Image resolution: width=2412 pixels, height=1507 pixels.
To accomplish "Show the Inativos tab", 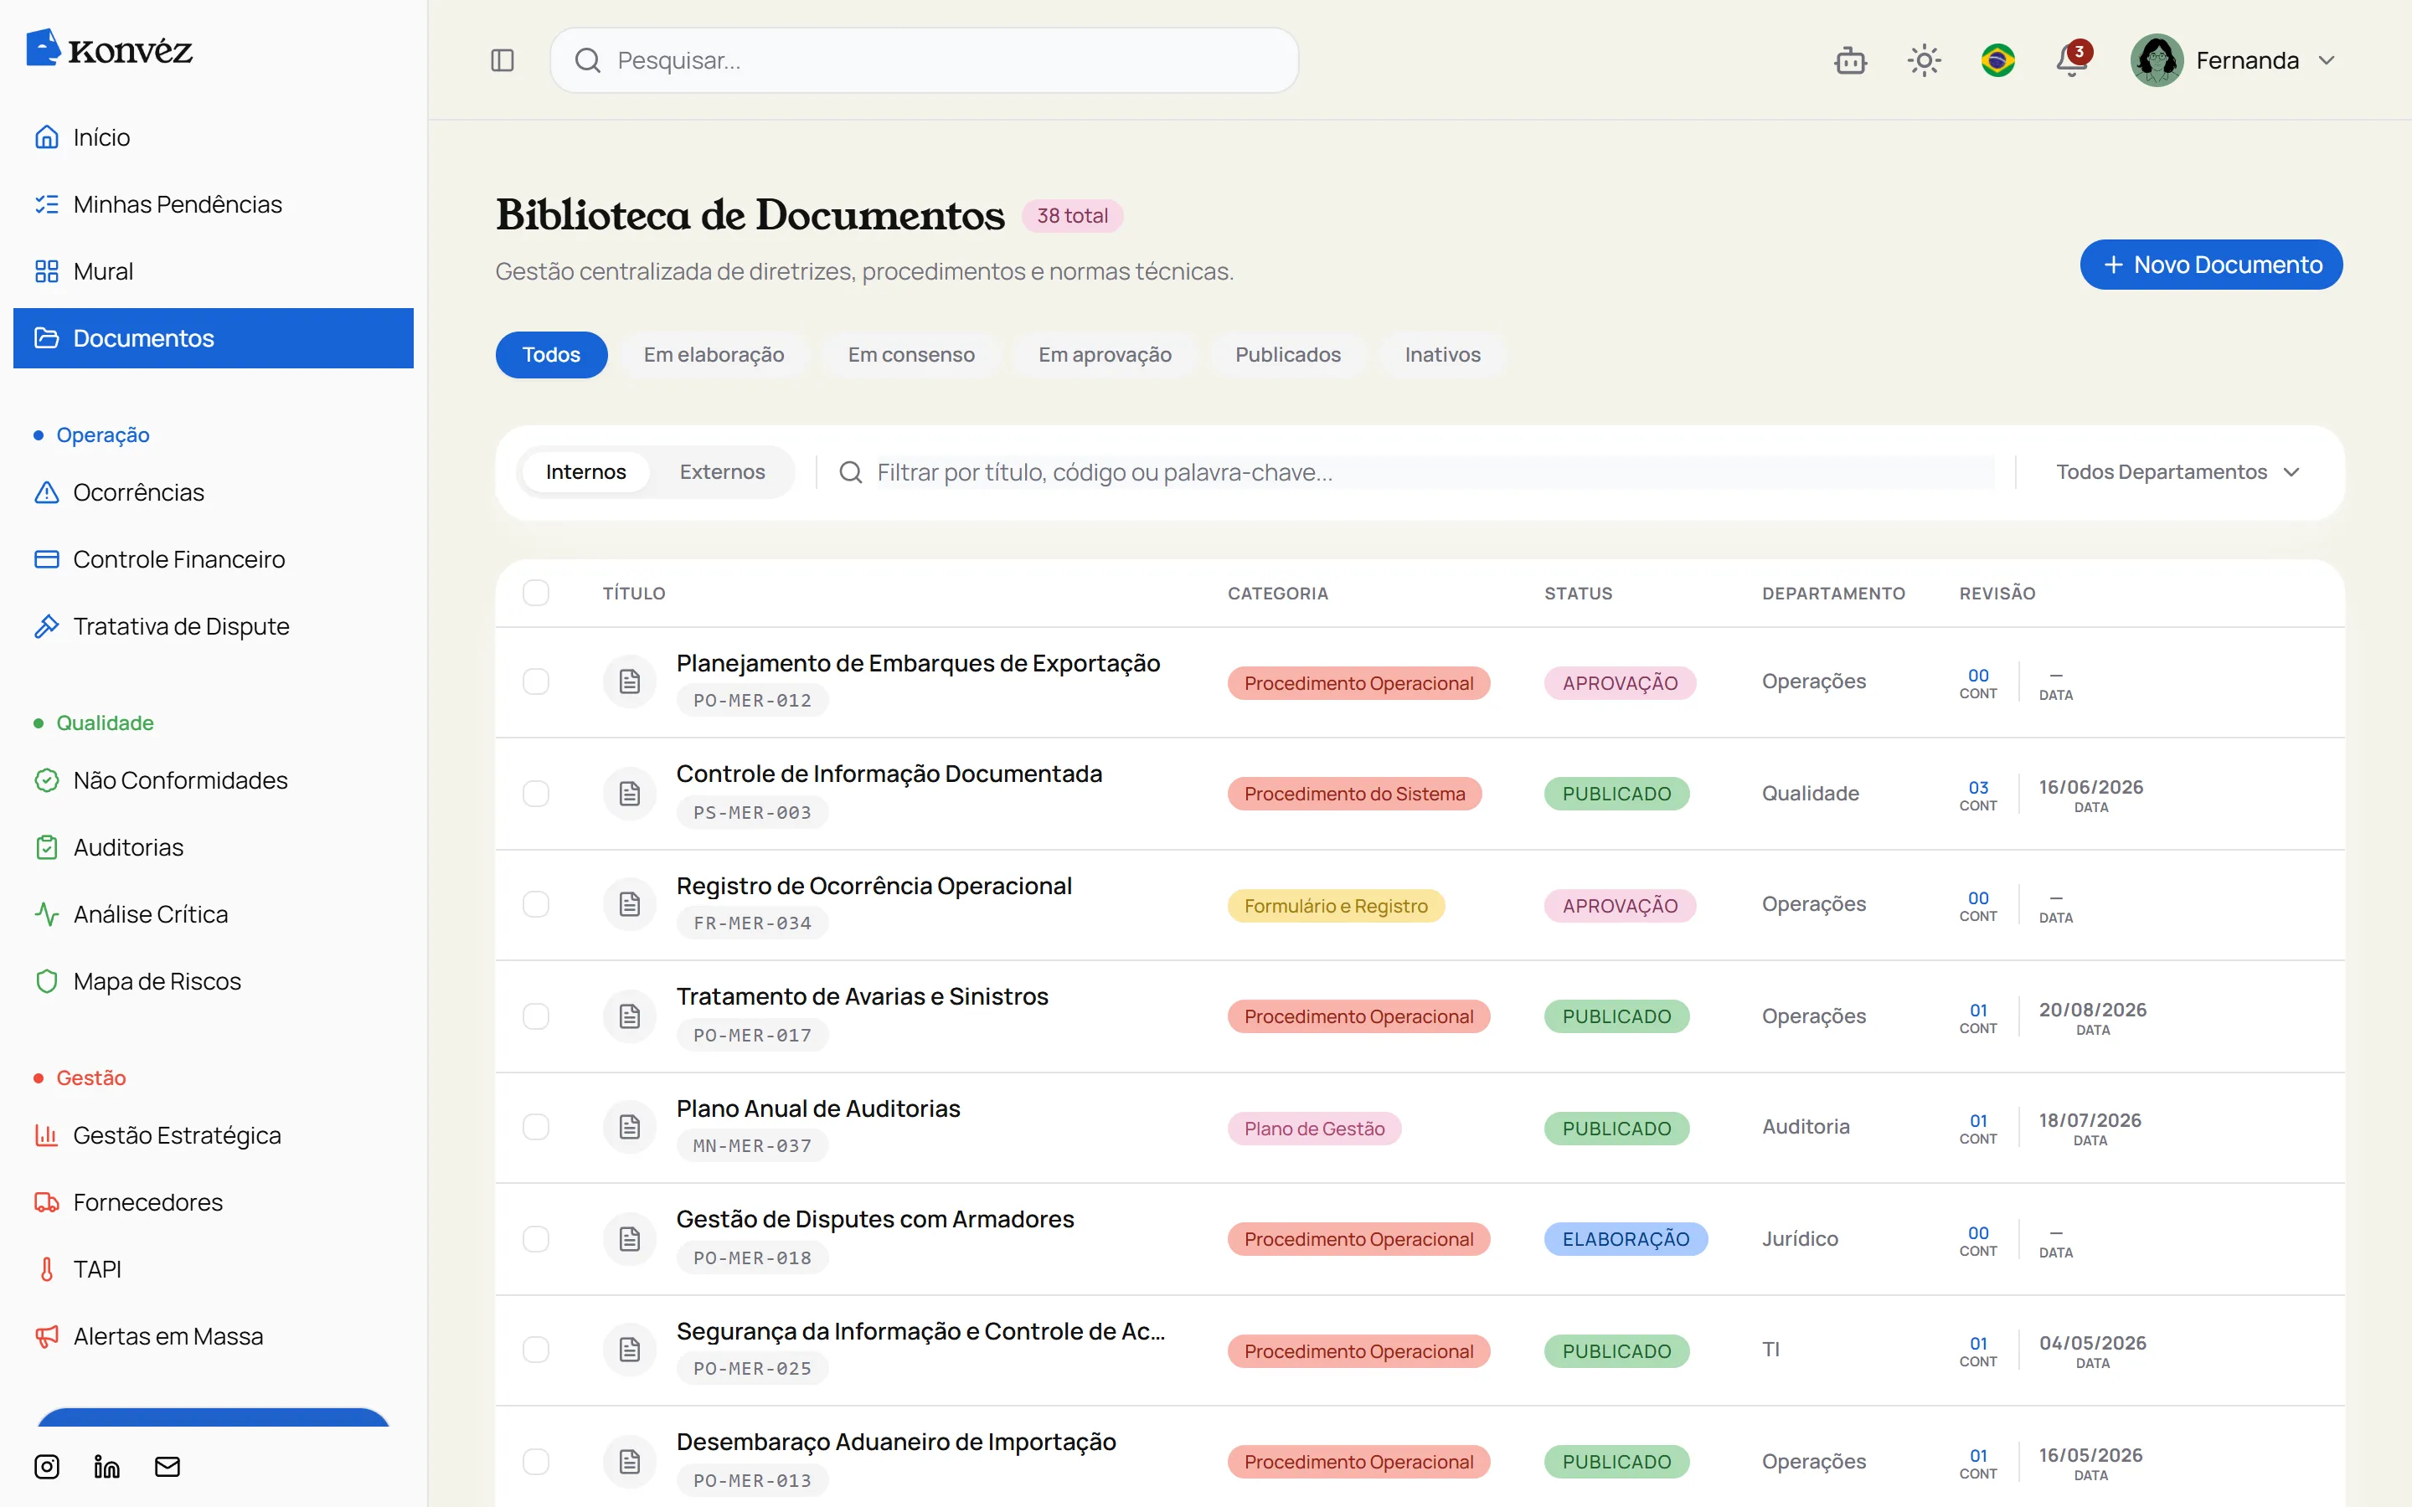I will [1442, 355].
